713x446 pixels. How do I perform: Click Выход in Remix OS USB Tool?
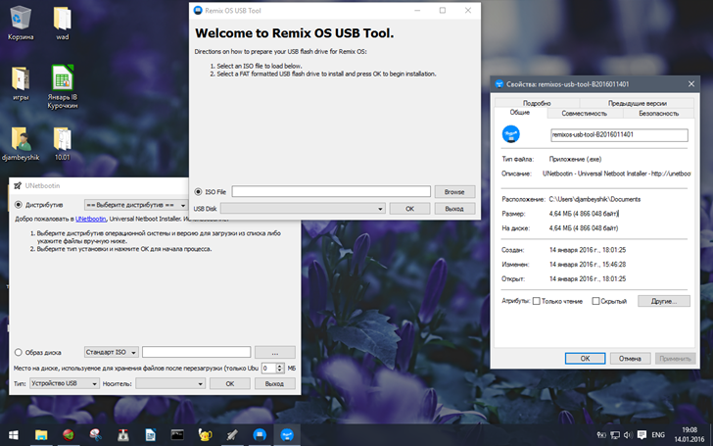[x=454, y=209]
